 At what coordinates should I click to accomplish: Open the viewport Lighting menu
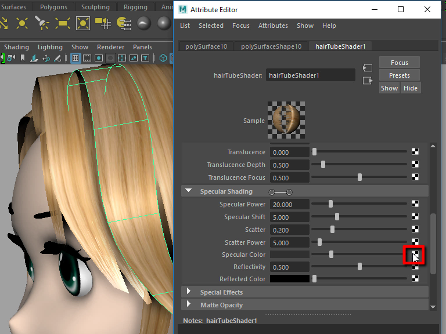tap(50, 47)
